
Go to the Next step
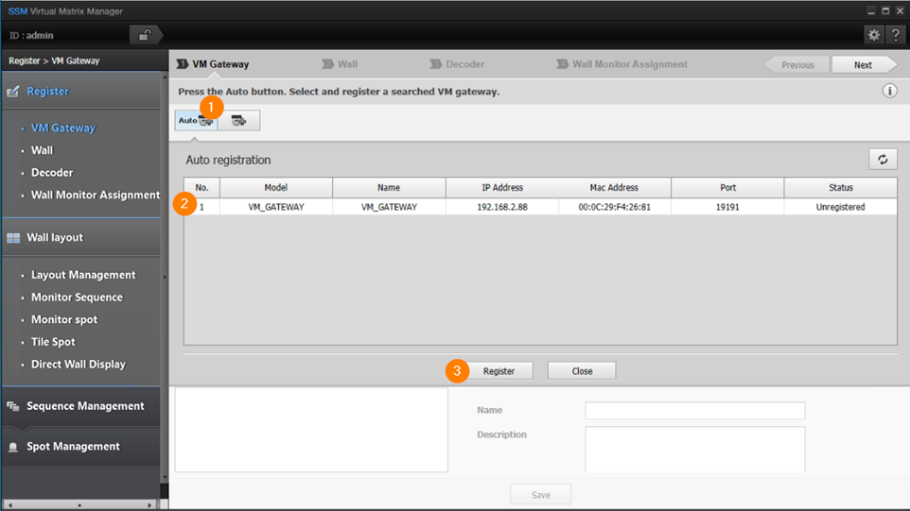coord(865,65)
